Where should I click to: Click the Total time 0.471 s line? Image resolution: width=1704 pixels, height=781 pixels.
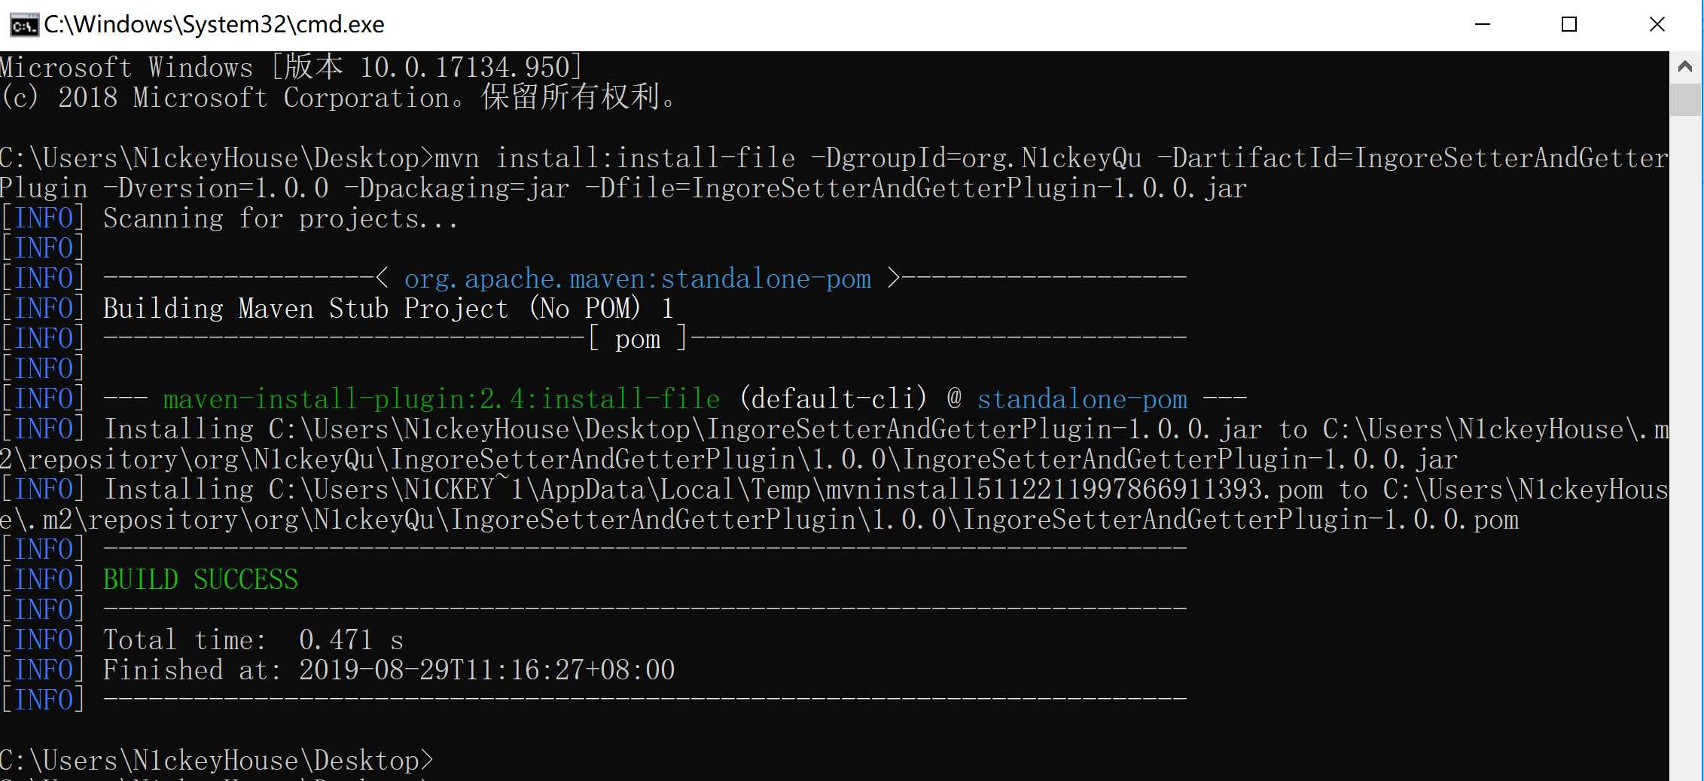(x=253, y=640)
